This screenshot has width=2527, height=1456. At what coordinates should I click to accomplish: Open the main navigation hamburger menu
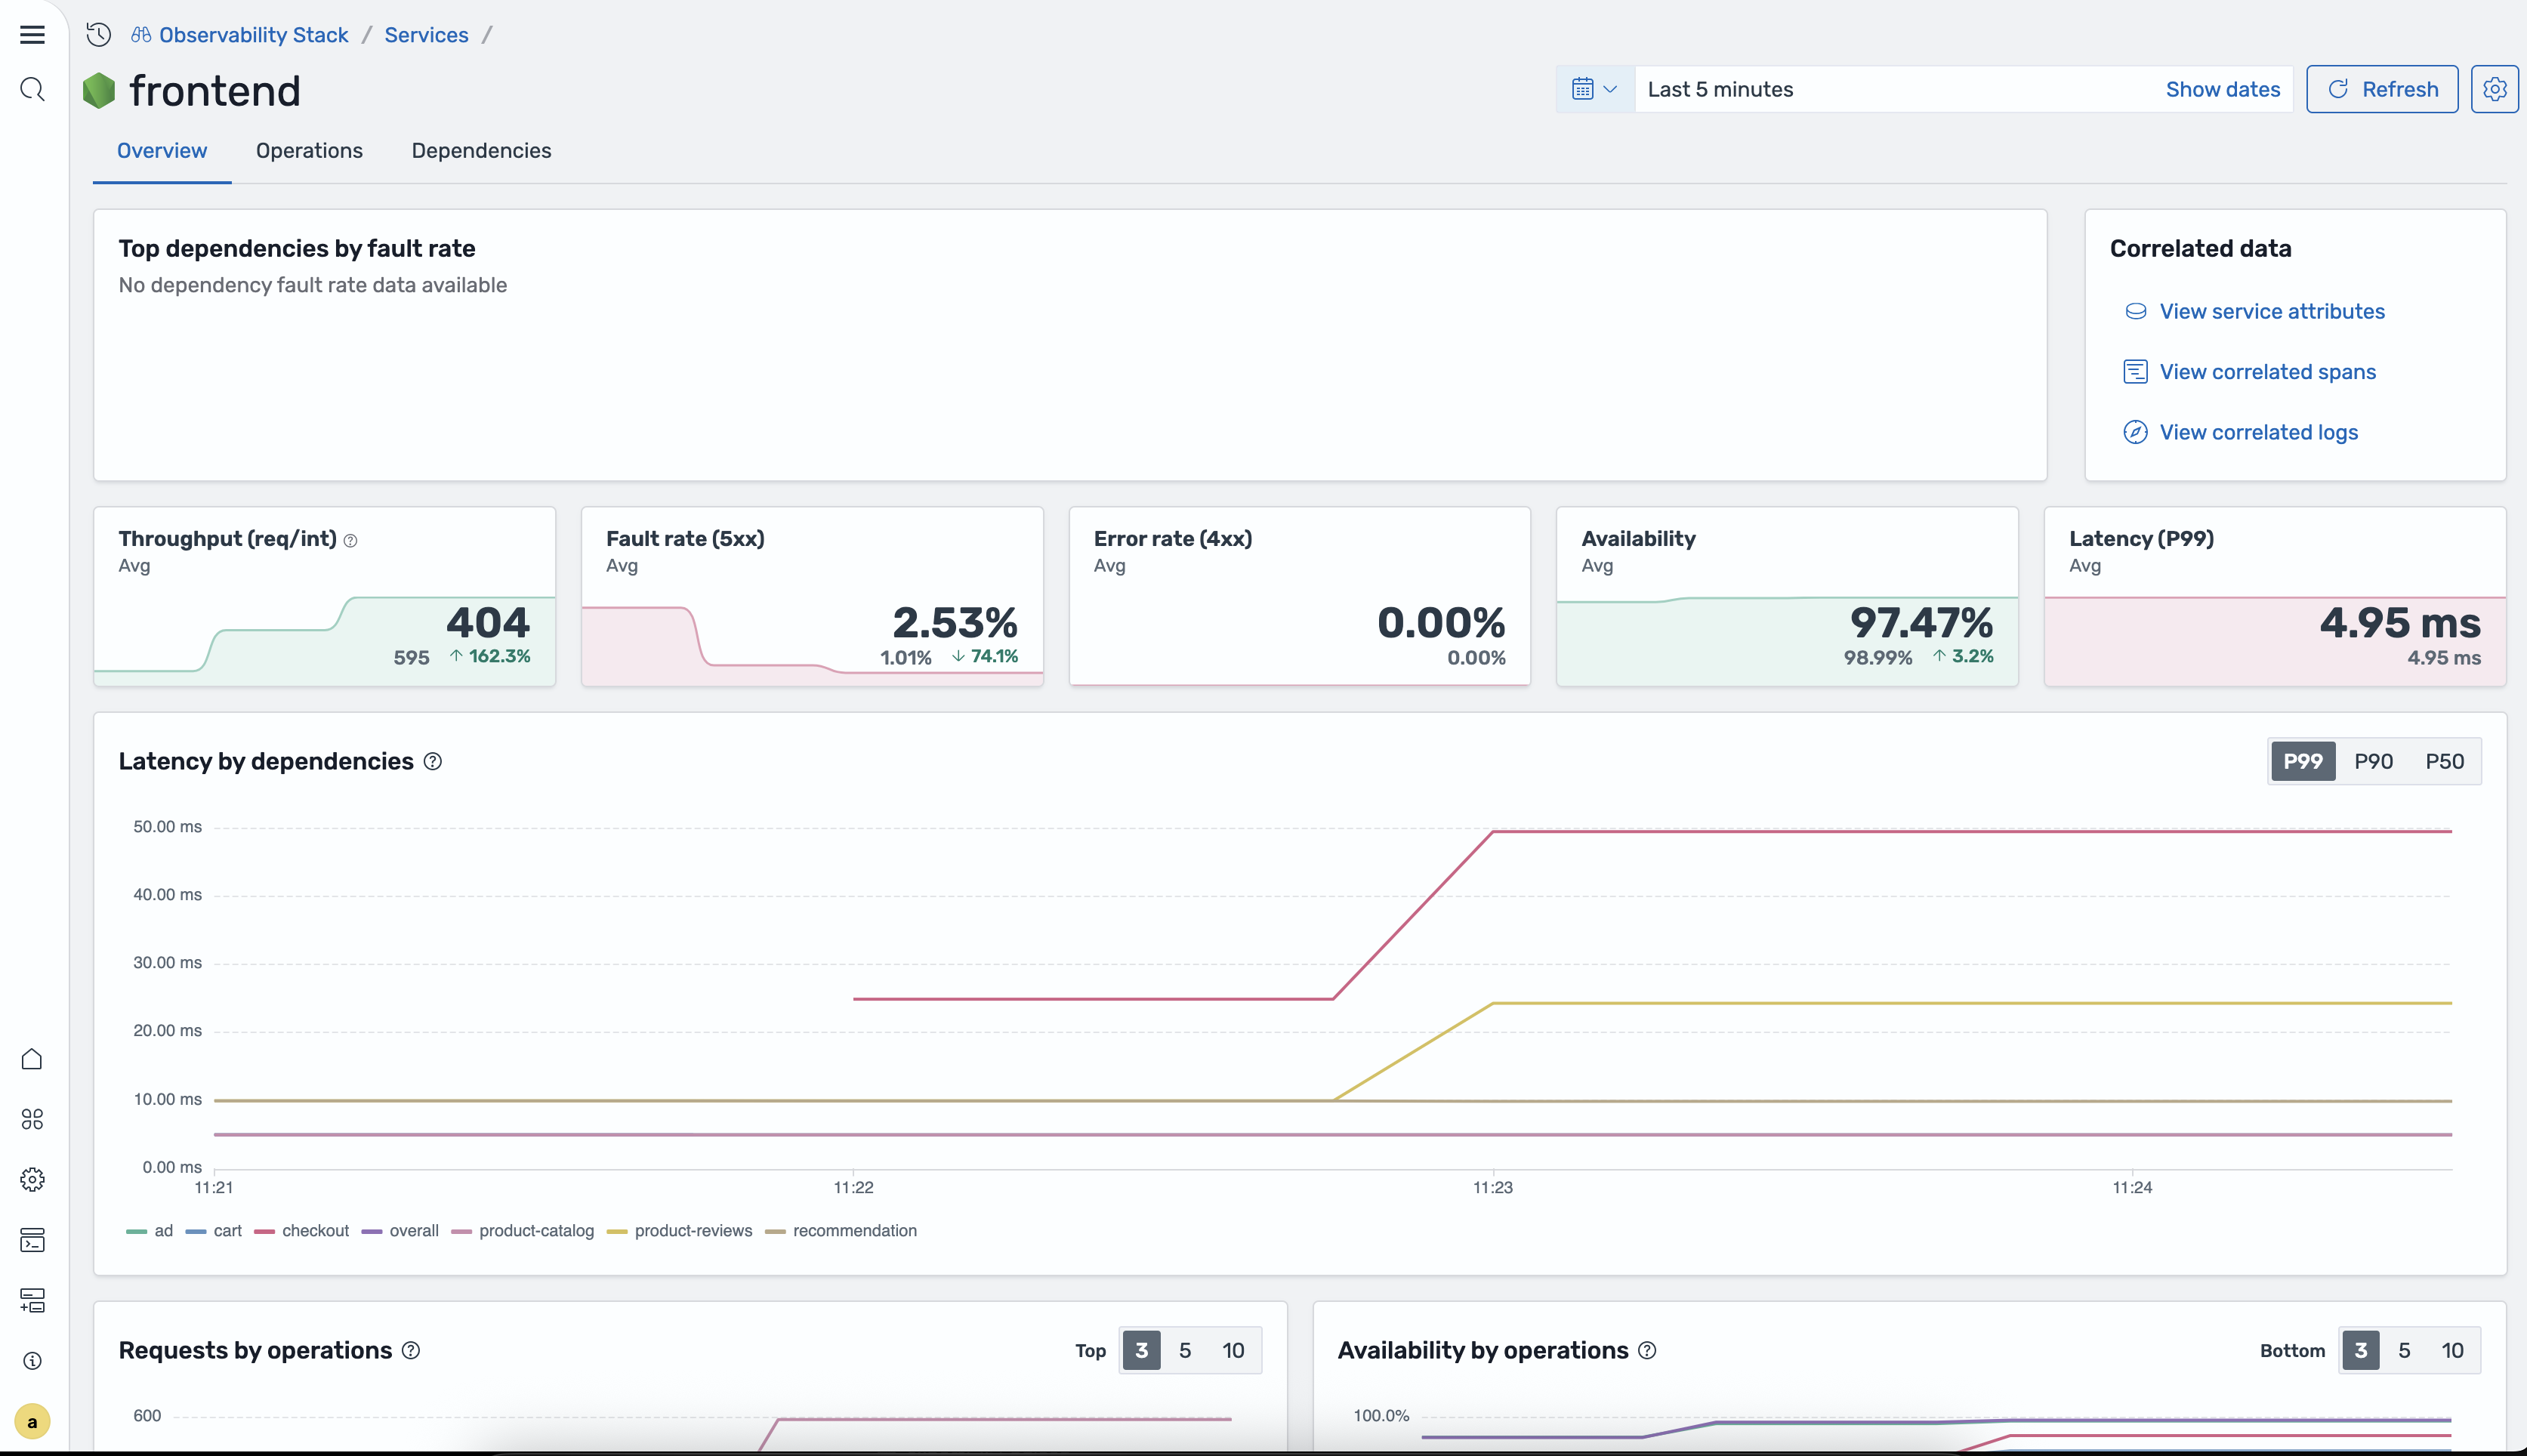point(32,33)
